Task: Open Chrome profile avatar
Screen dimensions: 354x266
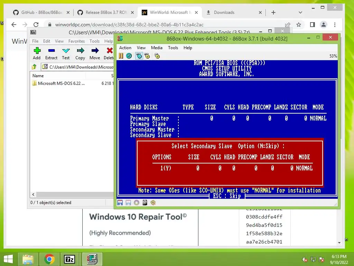Action: point(324,25)
